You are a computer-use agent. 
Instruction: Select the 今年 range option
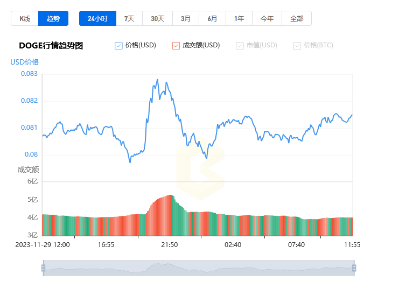(267, 18)
